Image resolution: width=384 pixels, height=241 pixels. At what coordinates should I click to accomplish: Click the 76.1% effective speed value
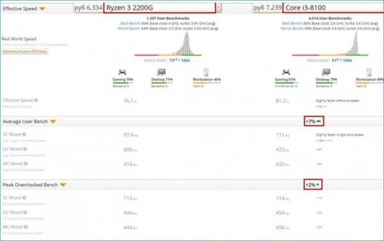(x=130, y=101)
